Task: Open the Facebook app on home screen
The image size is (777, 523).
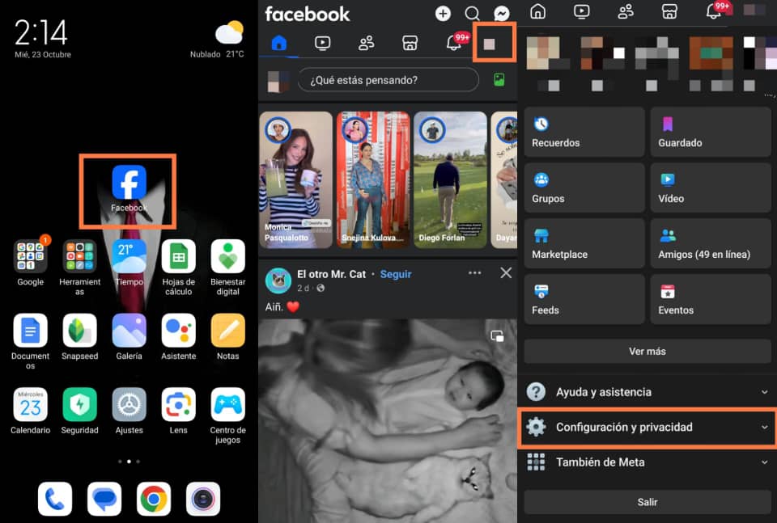Action: [x=129, y=182]
